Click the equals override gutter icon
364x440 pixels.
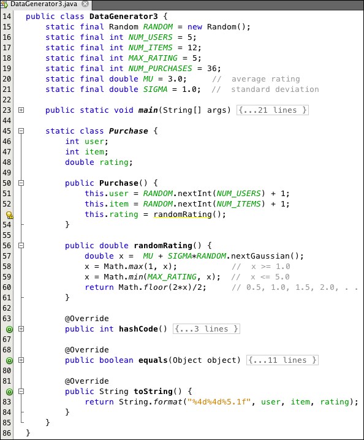(x=9, y=360)
